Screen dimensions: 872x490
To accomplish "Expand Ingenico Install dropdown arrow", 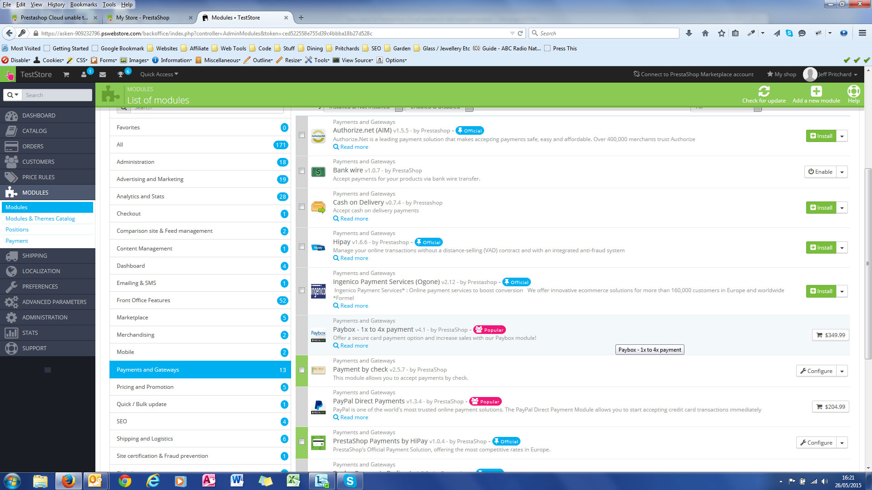I will tap(842, 291).
